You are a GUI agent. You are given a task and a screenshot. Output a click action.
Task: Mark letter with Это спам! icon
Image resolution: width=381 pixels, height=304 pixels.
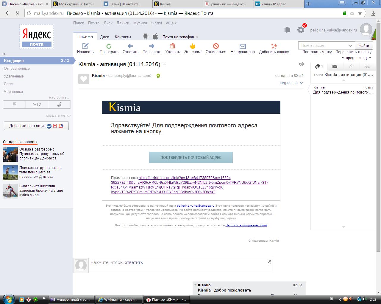[x=193, y=46]
